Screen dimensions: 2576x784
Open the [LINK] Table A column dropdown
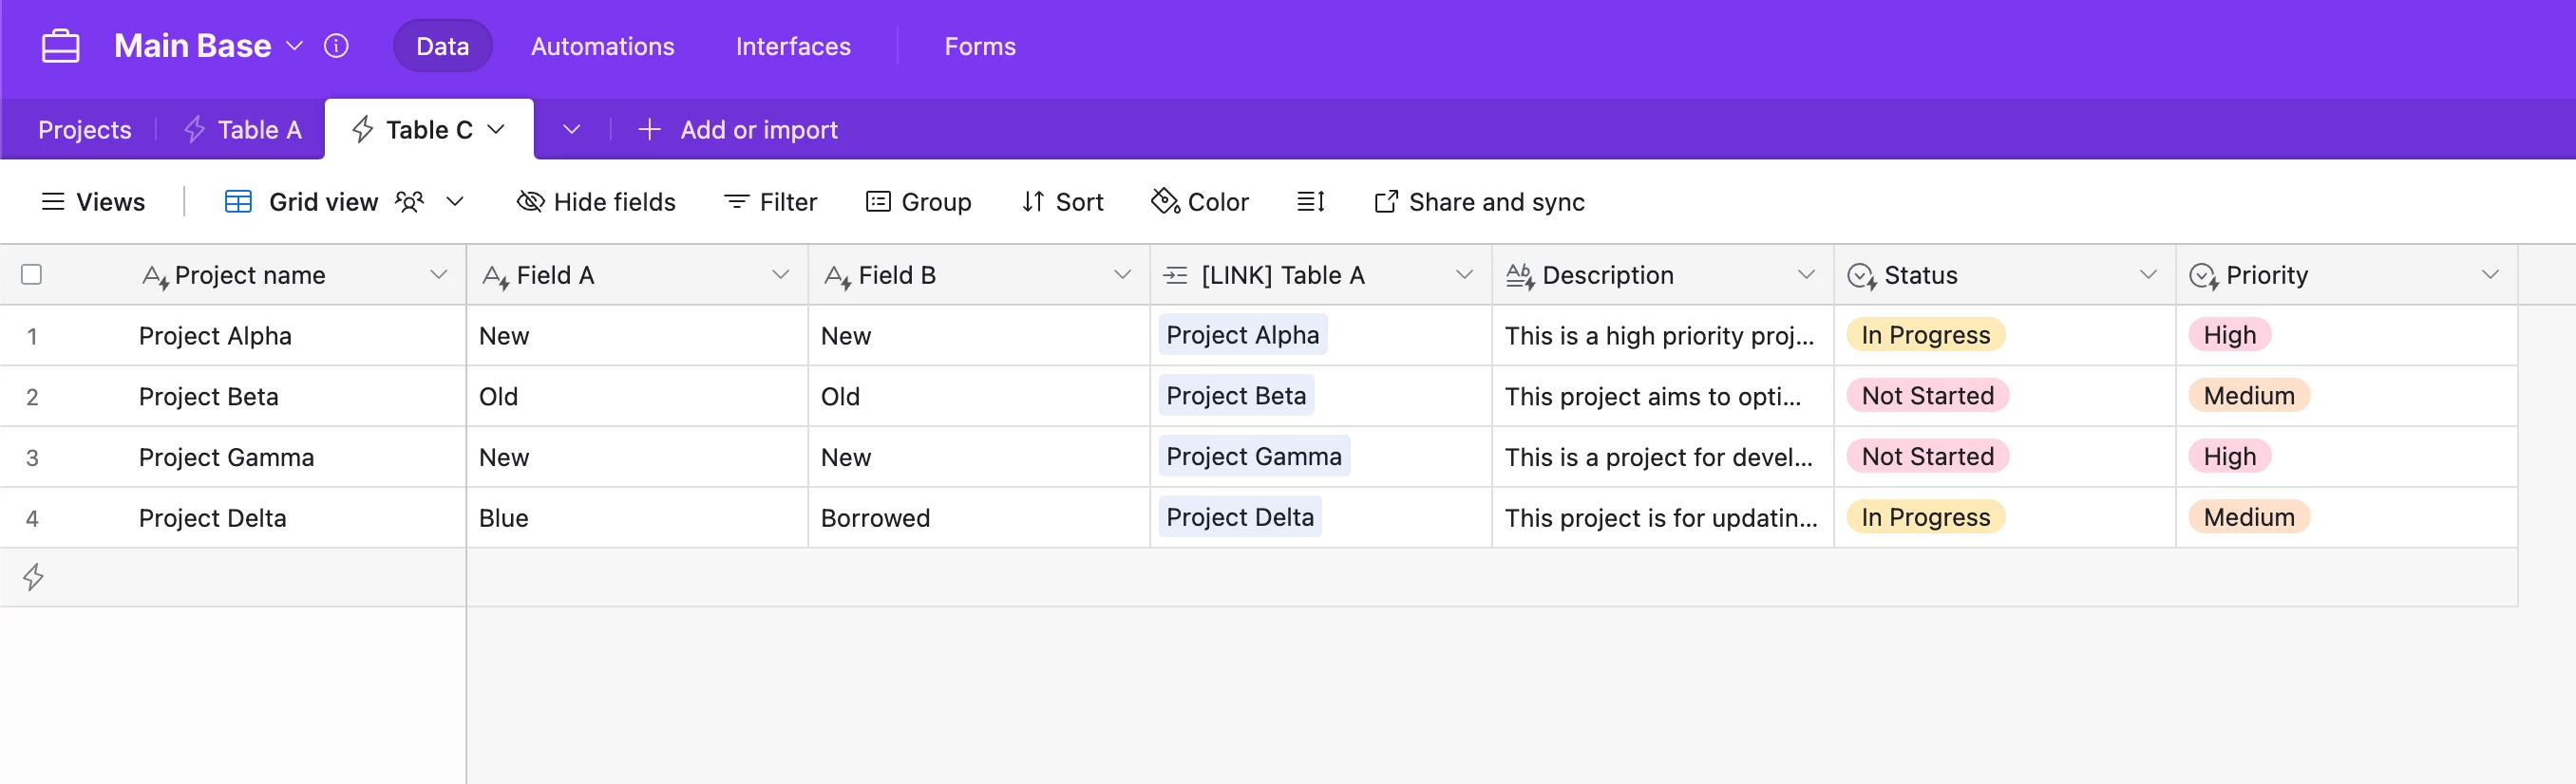pyautogui.click(x=1464, y=274)
